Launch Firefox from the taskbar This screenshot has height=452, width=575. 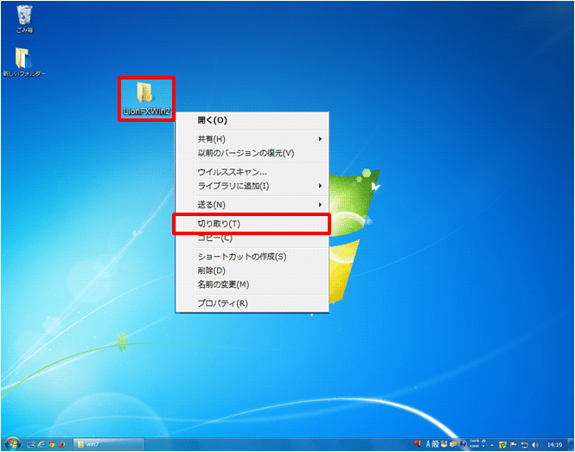point(61,445)
